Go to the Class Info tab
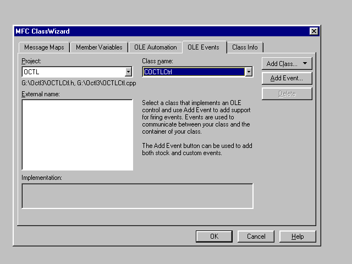Image resolution: width=352 pixels, height=264 pixels. [245, 47]
